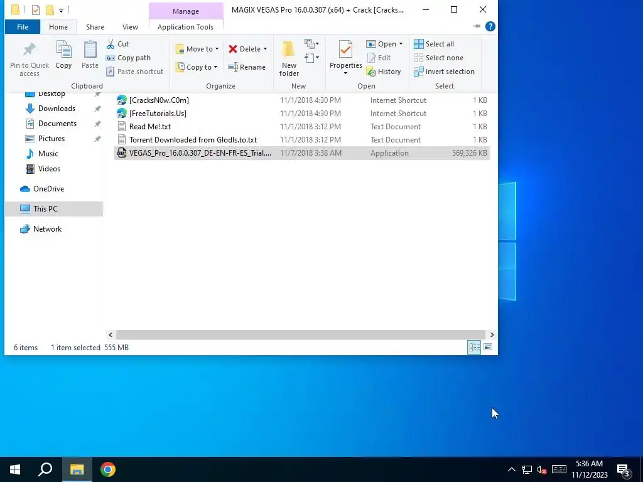Image resolution: width=643 pixels, height=482 pixels.
Task: Open Videos in the navigation pane
Action: pyautogui.click(x=49, y=169)
